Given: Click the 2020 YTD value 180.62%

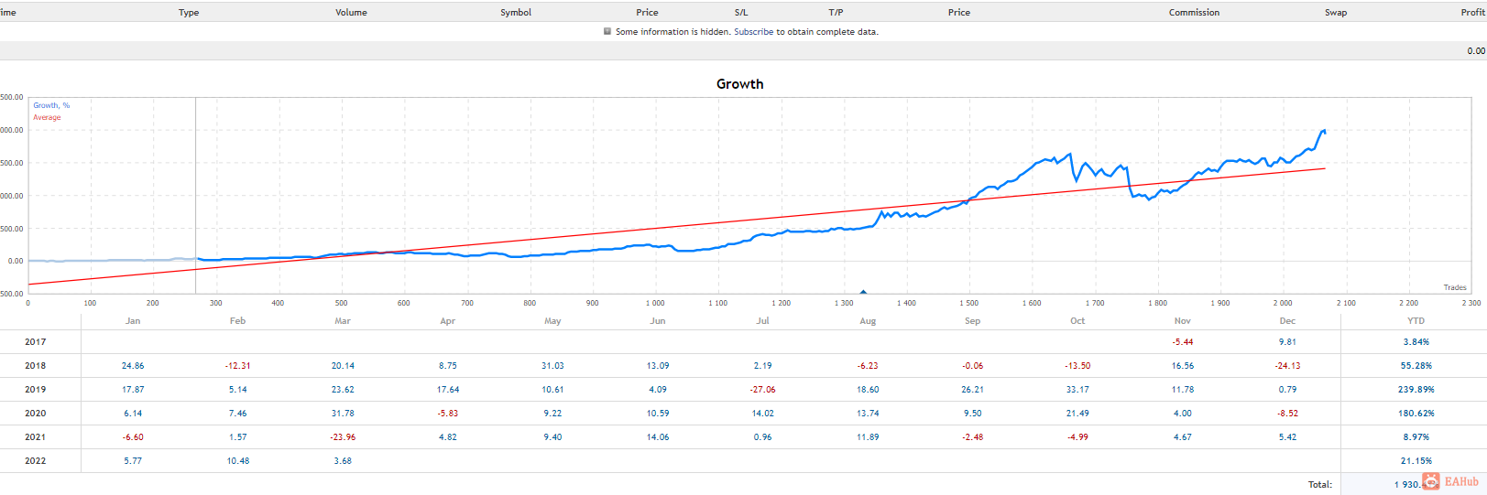Looking at the screenshot, I should 1416,414.
